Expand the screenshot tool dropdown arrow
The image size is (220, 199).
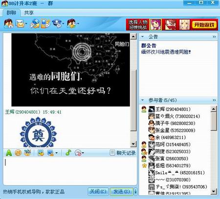[57, 153]
